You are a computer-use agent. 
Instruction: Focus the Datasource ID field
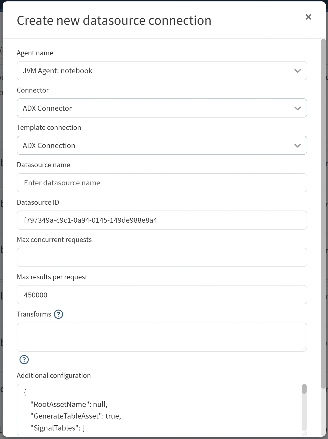click(162, 220)
